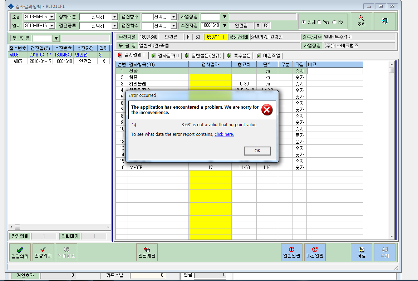Click OK in the error dialog
418x281 pixels.
click(x=257, y=151)
